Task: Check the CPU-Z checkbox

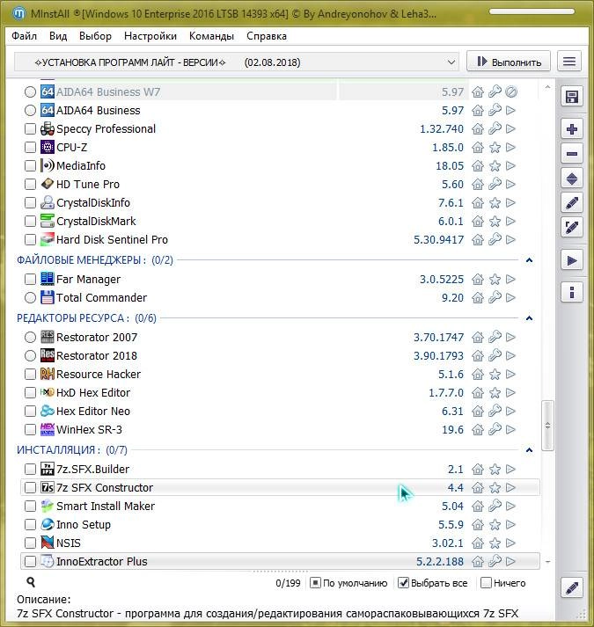Action: point(30,148)
